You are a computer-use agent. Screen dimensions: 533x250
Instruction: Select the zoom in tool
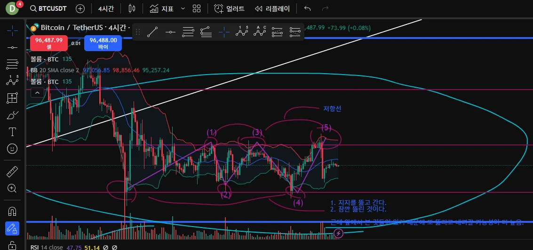click(12, 189)
